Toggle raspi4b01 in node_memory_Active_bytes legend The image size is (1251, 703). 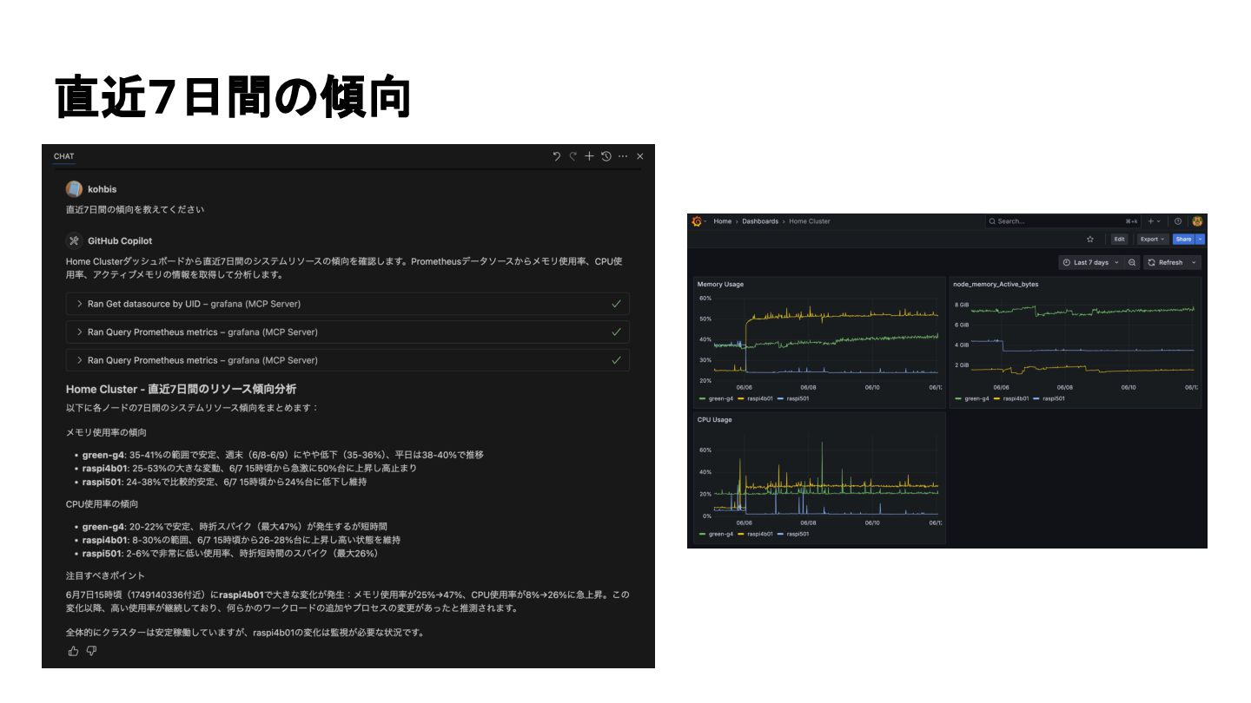1013,398
